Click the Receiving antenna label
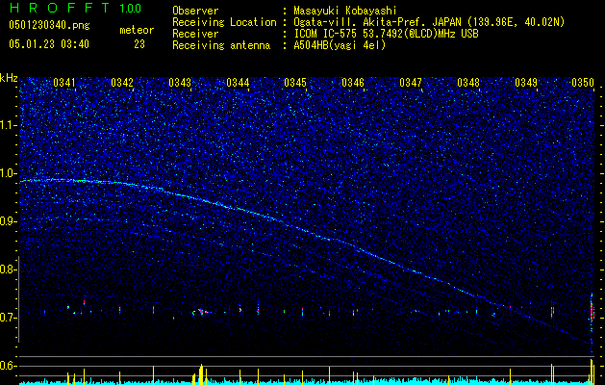The height and width of the screenshot is (385, 605). 221,45
